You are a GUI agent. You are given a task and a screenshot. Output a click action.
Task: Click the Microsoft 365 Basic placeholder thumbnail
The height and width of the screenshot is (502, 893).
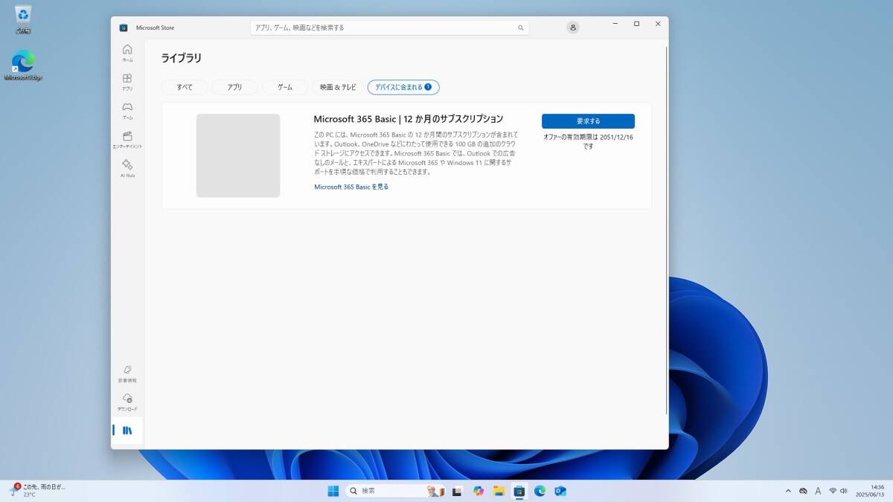click(238, 155)
